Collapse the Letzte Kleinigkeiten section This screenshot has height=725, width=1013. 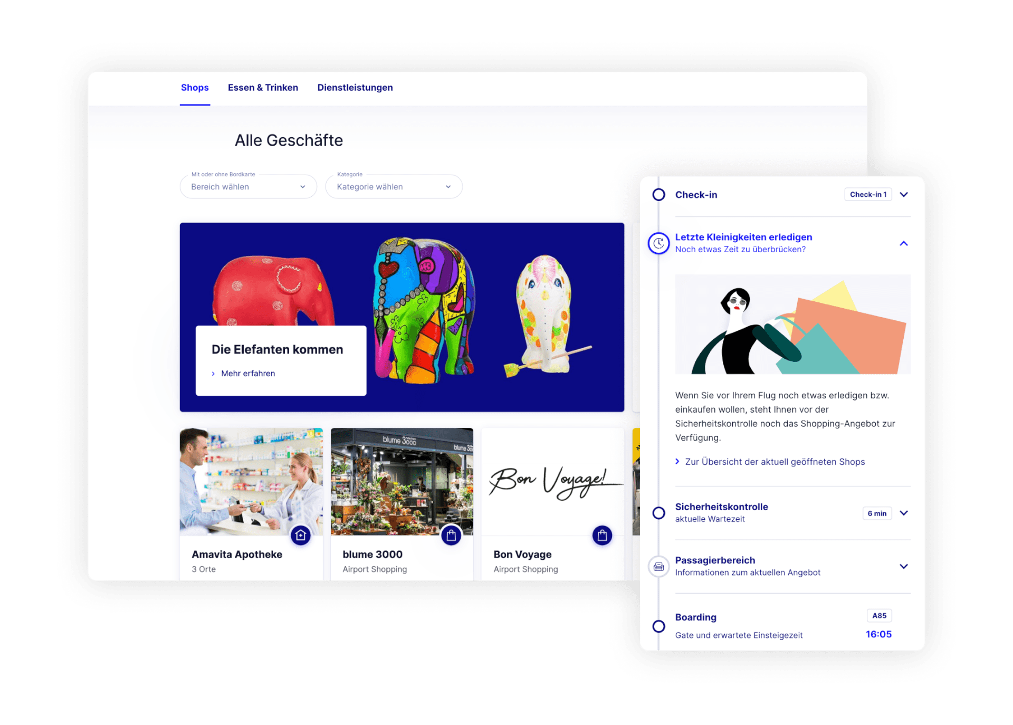click(904, 243)
